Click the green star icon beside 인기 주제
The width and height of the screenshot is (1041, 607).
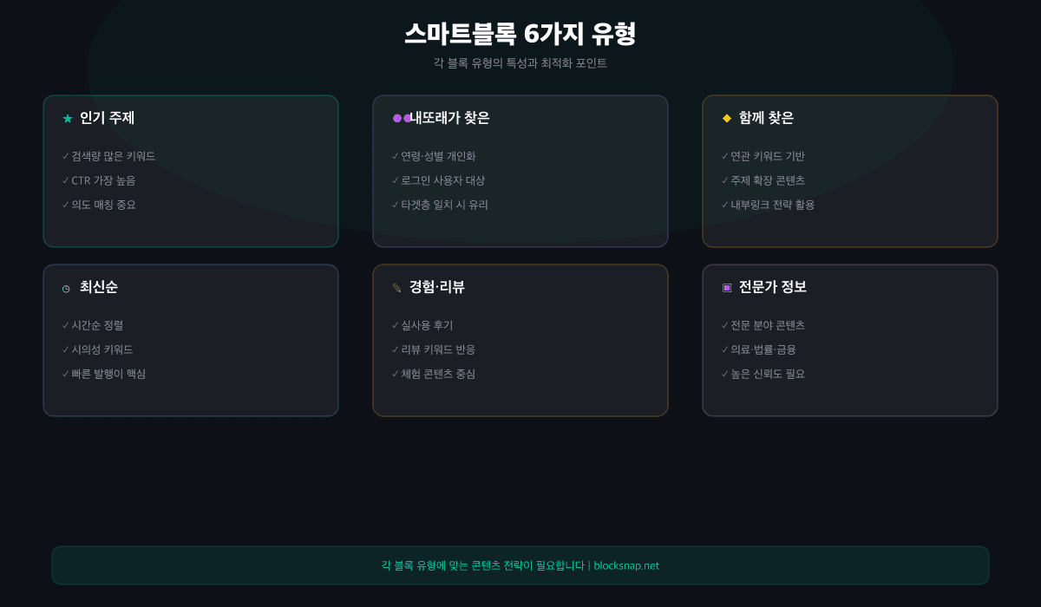pos(68,118)
